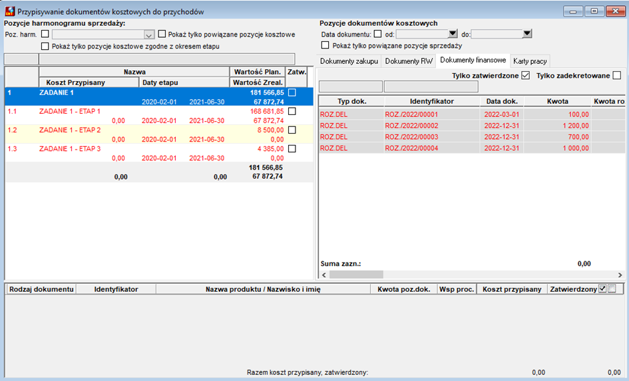Viewport: 629px width, 381px height.
Task: Open the Karty pracy tab
Action: tap(530, 61)
